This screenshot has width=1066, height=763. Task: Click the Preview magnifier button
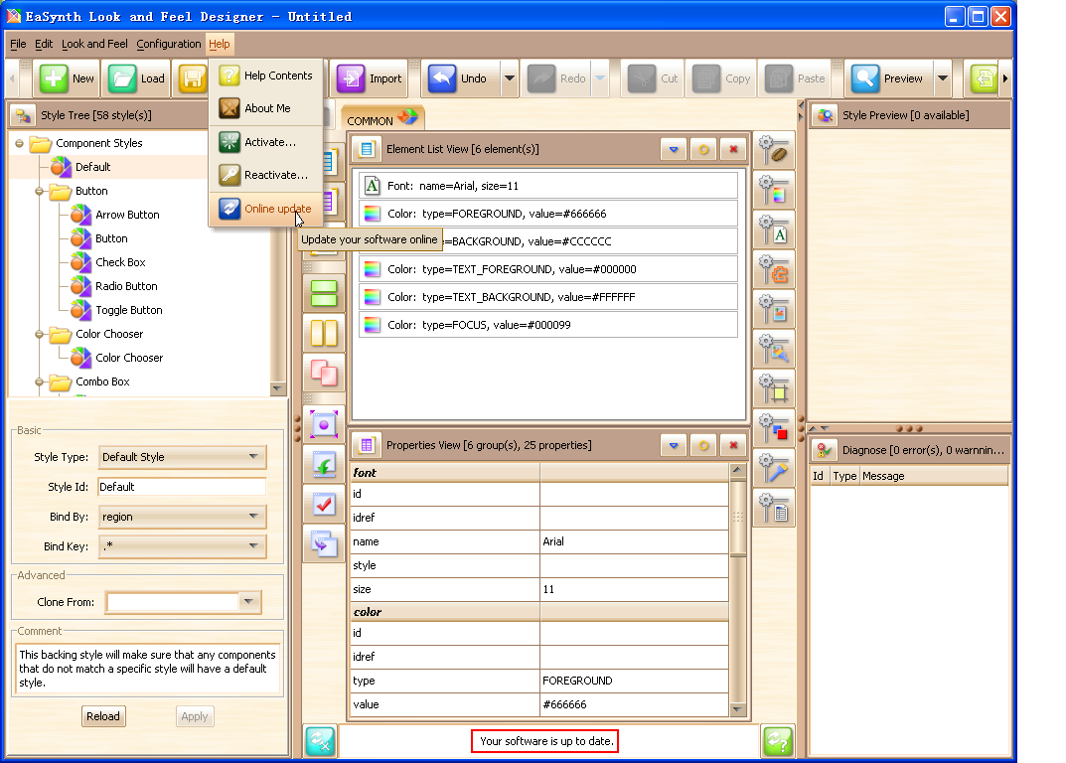coord(888,78)
